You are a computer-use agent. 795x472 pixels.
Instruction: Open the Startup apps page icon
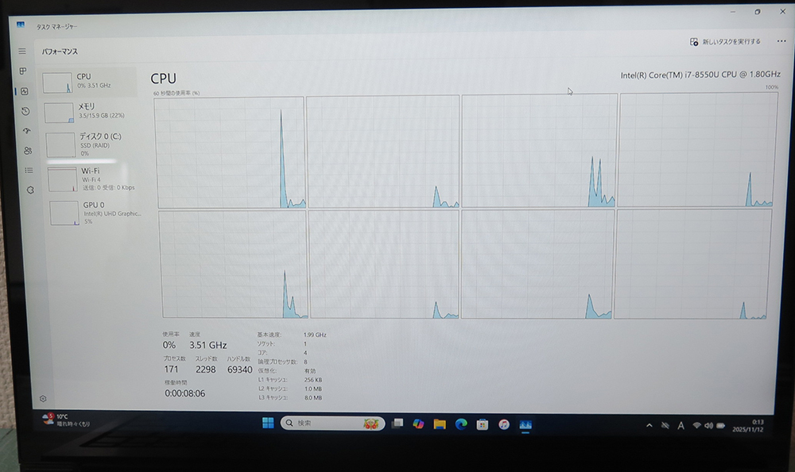coord(27,131)
